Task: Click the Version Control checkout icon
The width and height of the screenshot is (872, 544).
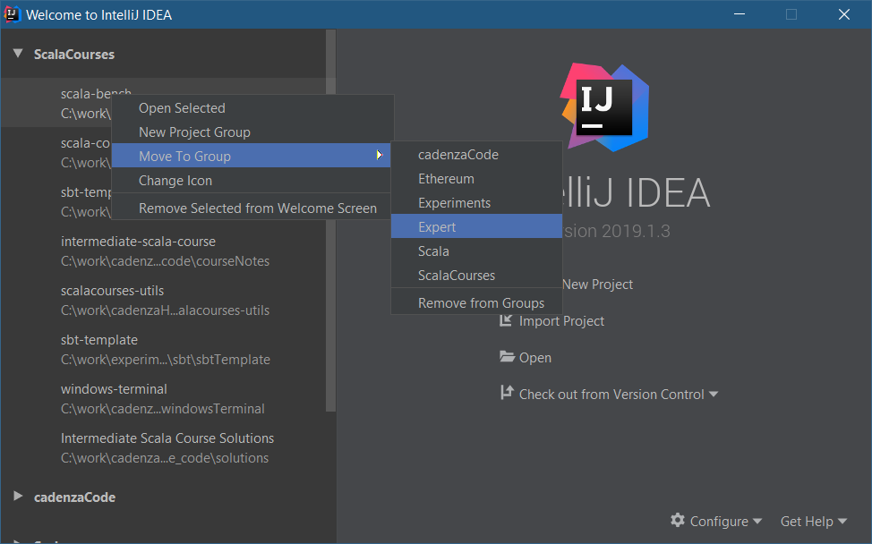Action: click(507, 393)
